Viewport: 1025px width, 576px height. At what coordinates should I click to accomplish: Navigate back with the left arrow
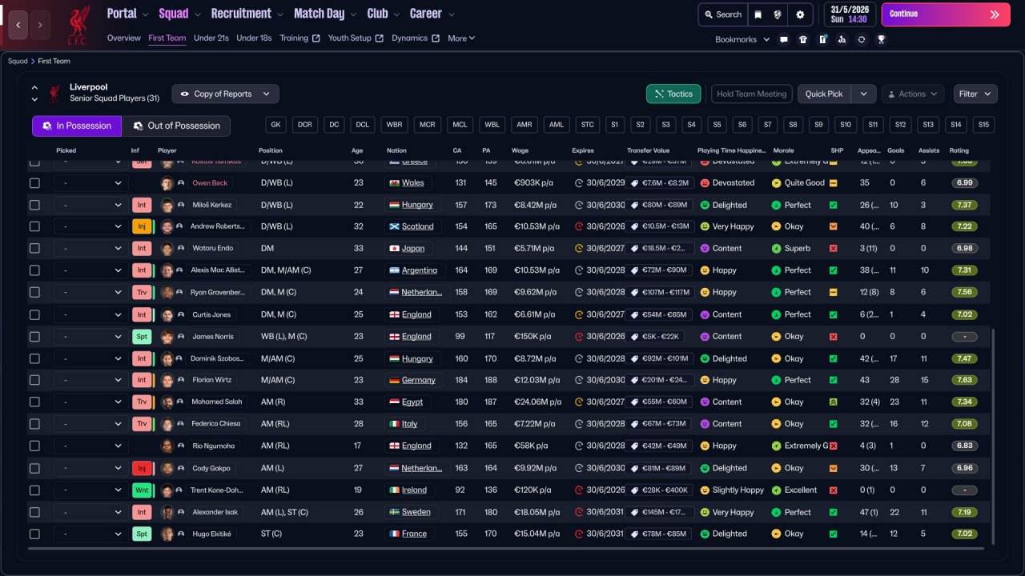[18, 25]
